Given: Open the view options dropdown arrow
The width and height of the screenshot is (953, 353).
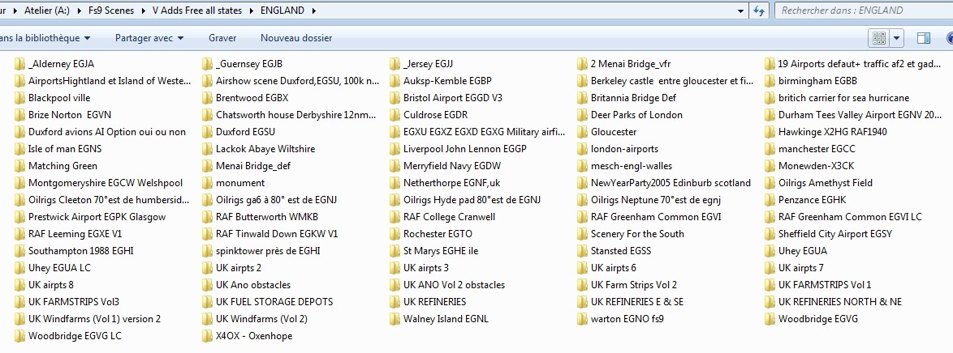Looking at the screenshot, I should coord(896,38).
